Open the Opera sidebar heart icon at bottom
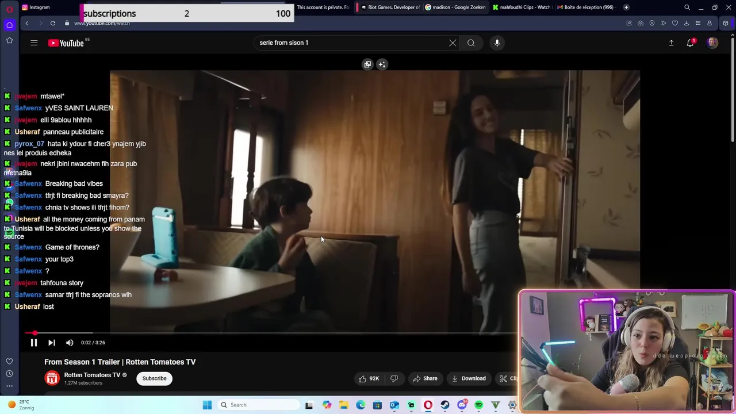 pyautogui.click(x=9, y=361)
